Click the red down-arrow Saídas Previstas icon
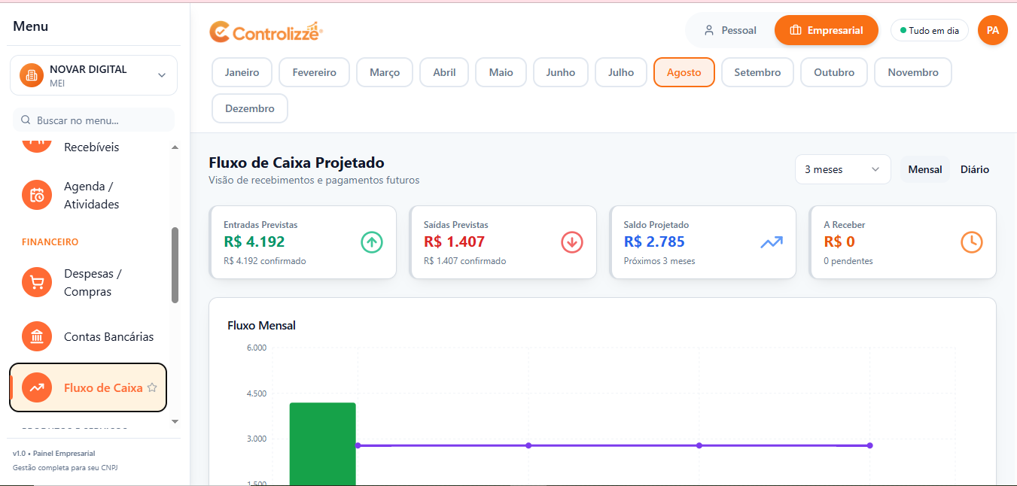 pos(572,242)
